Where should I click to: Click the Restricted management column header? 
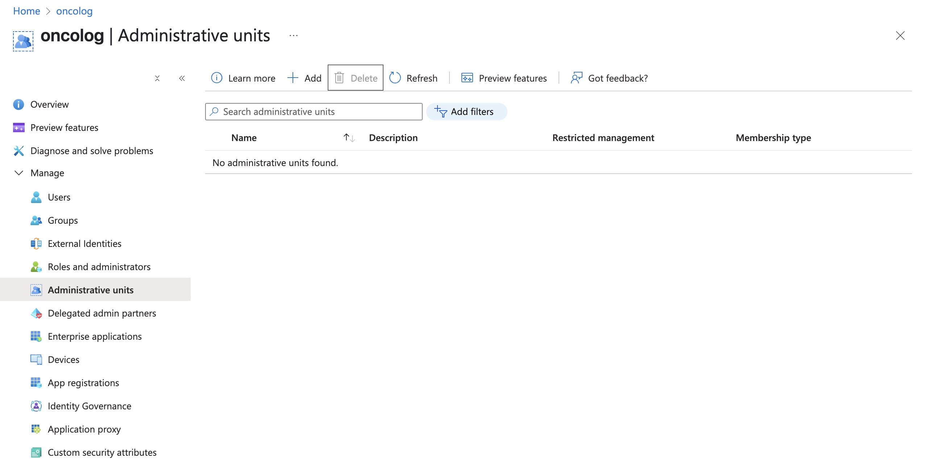click(603, 138)
